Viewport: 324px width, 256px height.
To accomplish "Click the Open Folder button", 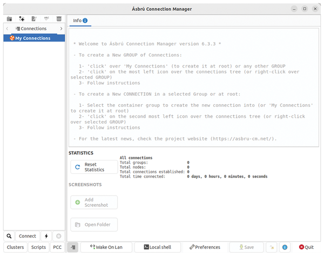I will pos(94,225).
